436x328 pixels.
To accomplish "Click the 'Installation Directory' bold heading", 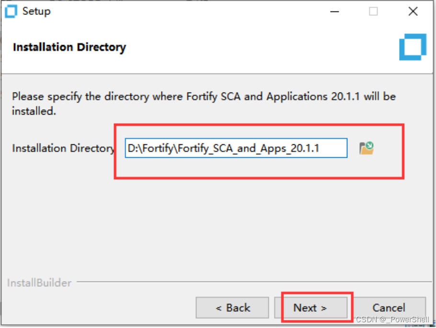I will point(69,47).
